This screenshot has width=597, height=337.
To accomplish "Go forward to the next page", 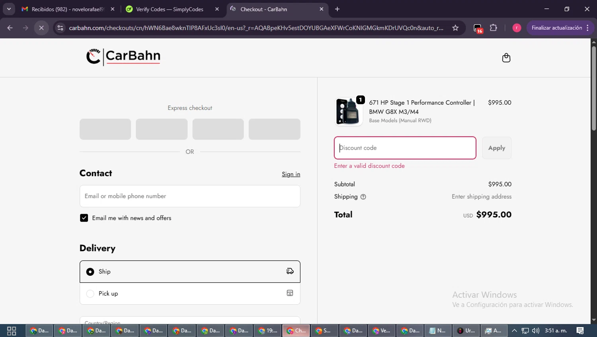I will tap(25, 28).
